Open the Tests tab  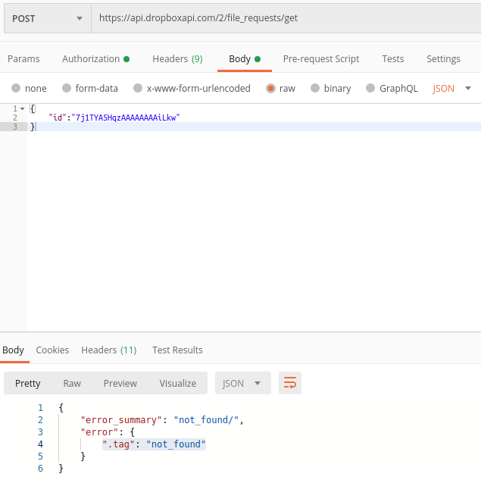point(392,58)
